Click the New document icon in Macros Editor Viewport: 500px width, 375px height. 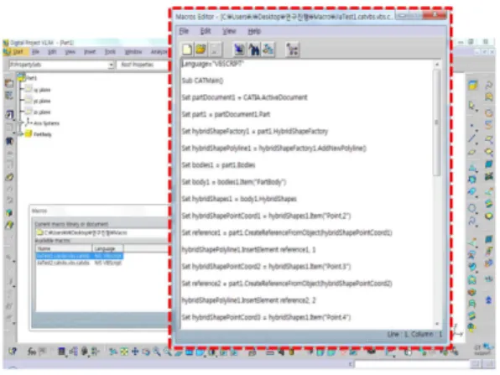[188, 49]
